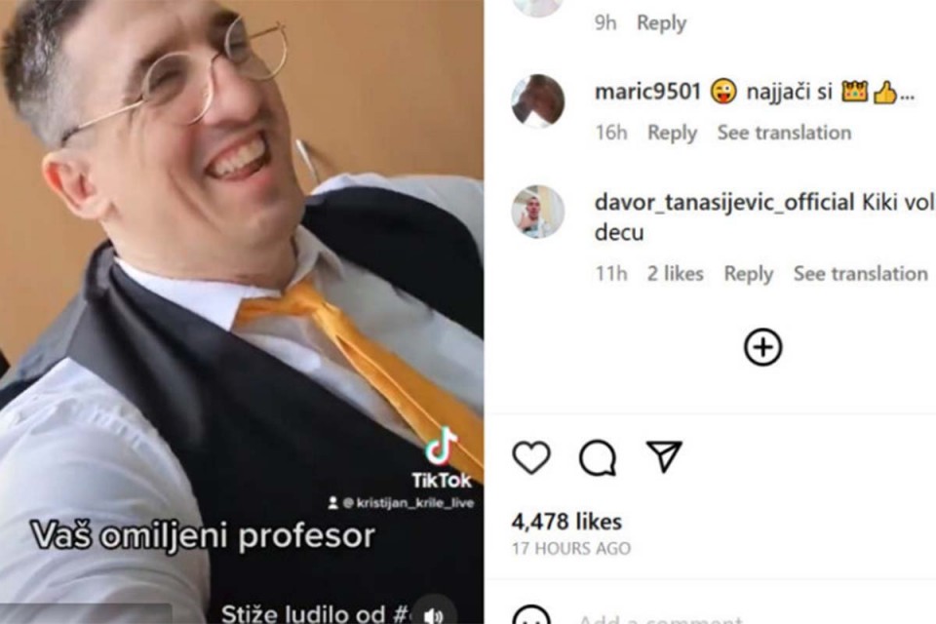View the 2 likes on the comment
This screenshot has width=936, height=624.
[675, 273]
